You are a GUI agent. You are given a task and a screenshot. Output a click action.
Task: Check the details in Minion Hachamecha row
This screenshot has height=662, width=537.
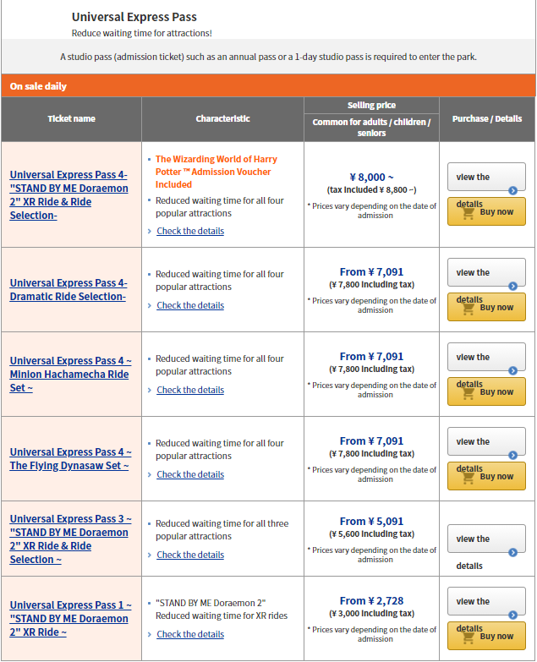[190, 390]
